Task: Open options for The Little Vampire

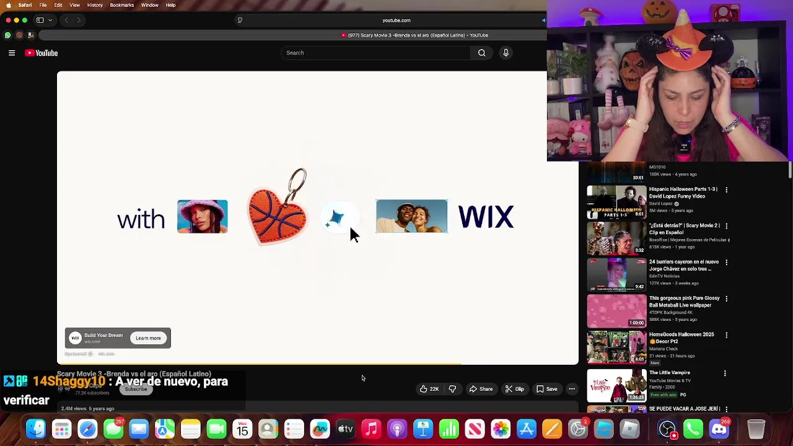Action: click(x=725, y=374)
